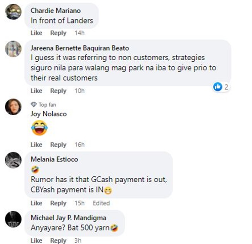This screenshot has width=252, height=244.
Task: Click the 14h timestamp on Chardie's comment
Action: point(80,33)
